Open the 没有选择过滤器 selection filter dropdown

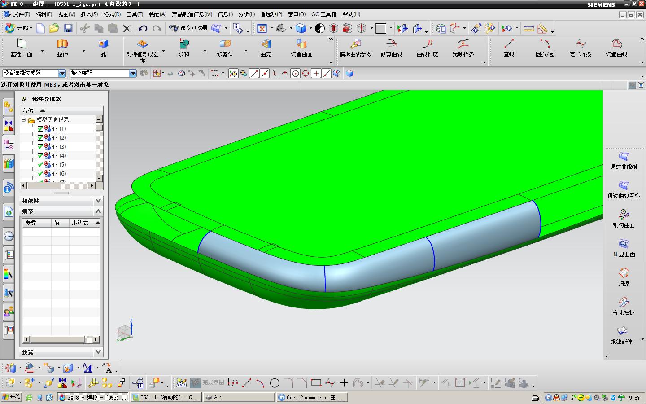click(x=62, y=73)
